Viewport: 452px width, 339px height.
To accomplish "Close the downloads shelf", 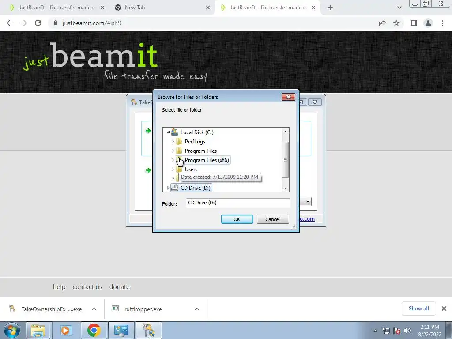I will 444,309.
